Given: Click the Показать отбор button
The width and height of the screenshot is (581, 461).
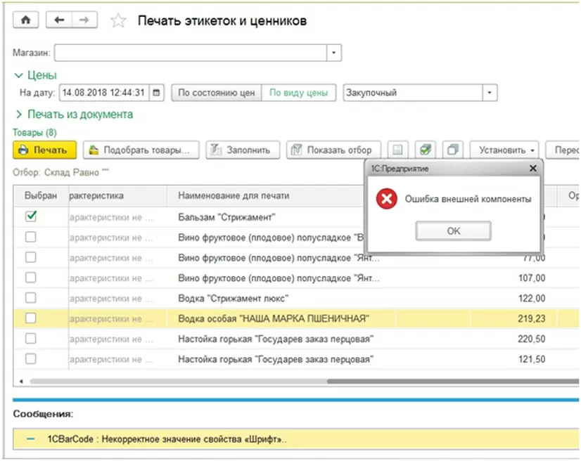Looking at the screenshot, I should [x=333, y=150].
